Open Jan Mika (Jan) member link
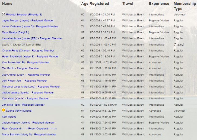Screen dimensions: 197x140 pyautogui.click(x=23, y=105)
